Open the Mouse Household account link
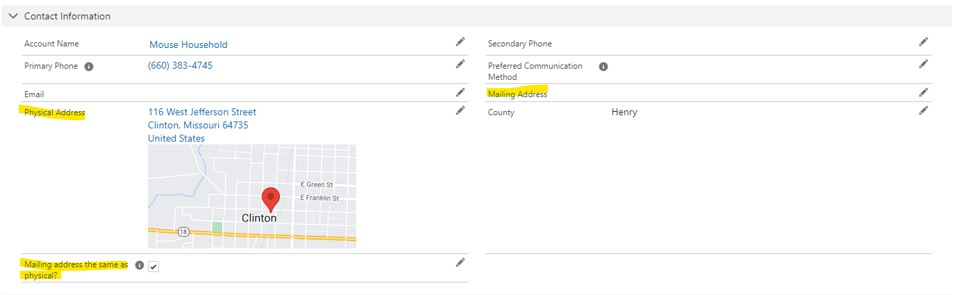The image size is (959, 295). [188, 44]
